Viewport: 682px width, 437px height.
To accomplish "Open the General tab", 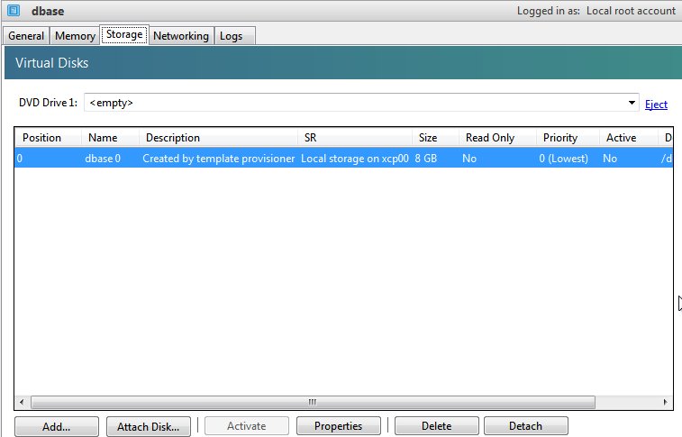I will click(x=26, y=36).
